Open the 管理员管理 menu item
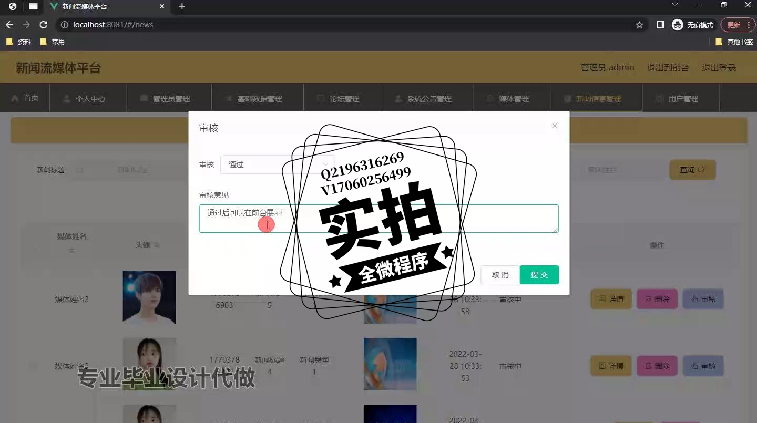This screenshot has height=423, width=757. (169, 98)
